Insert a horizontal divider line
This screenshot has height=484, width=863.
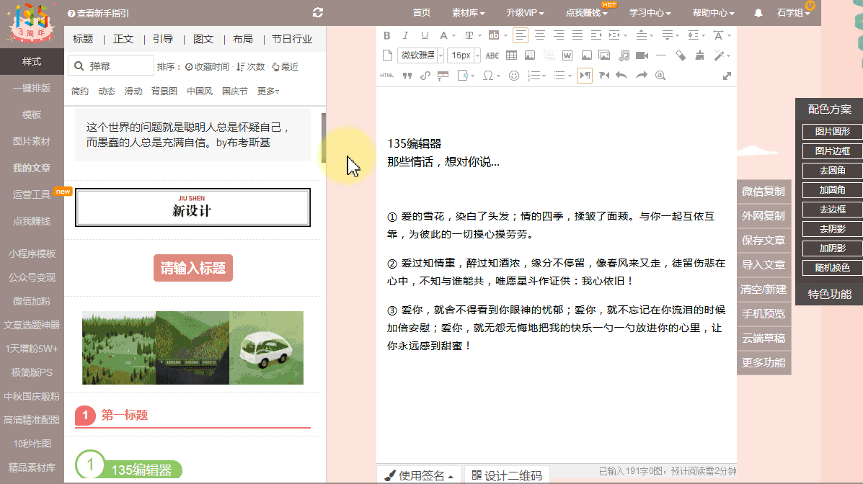tap(661, 55)
